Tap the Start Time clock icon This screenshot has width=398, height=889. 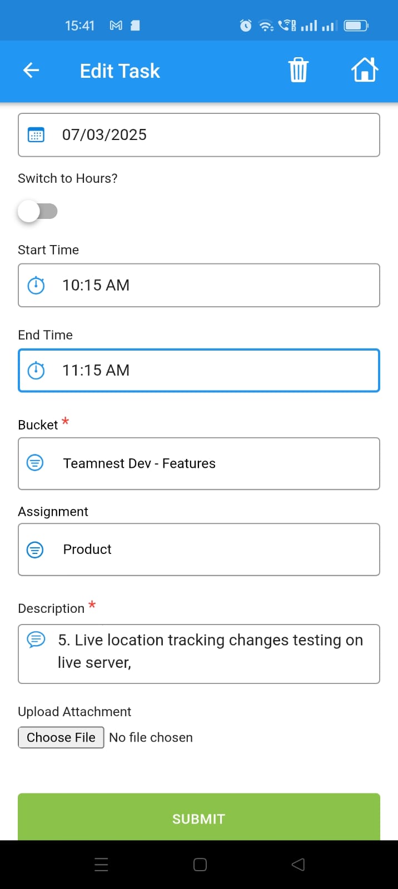click(x=36, y=285)
